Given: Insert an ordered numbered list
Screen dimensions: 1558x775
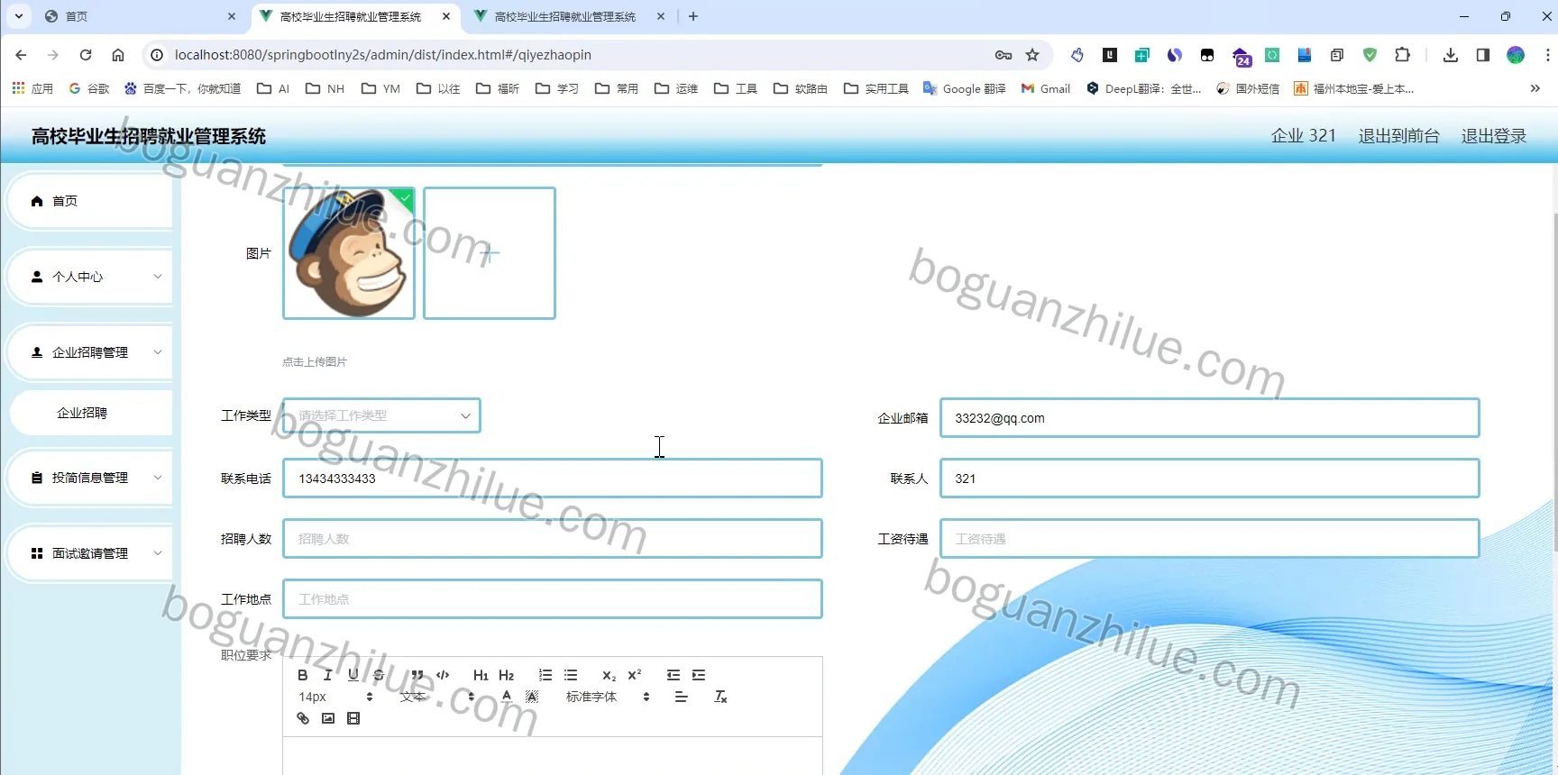Looking at the screenshot, I should 545,675.
